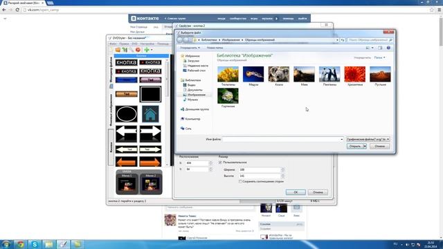Click the Windows Start button
The image size is (443, 249).
click(x=6, y=244)
